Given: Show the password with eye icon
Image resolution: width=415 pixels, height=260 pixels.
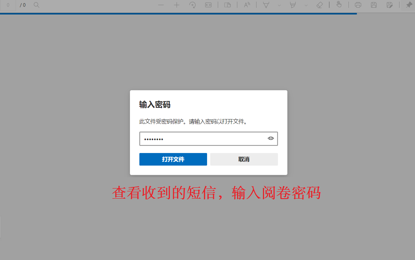Looking at the screenshot, I should 271,138.
